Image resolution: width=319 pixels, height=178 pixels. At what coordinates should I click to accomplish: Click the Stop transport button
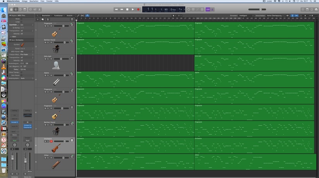pyautogui.click(x=127, y=9)
